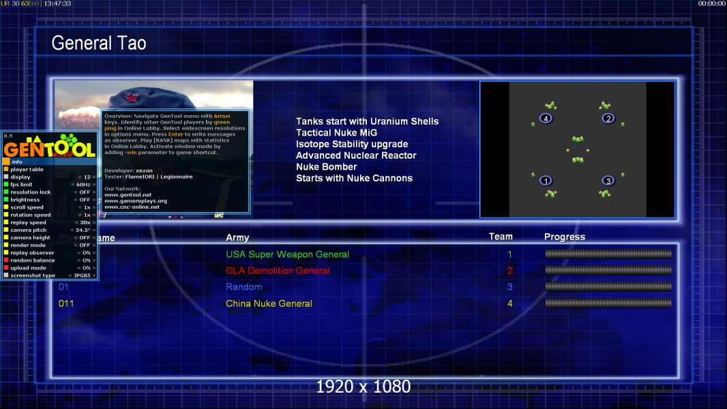This screenshot has height=409, width=727.
Task: Change screenshot type with right arrow
Action: click(x=94, y=275)
